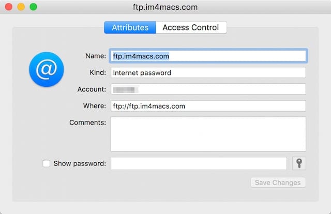Enable the Show password checkbox

[47, 163]
